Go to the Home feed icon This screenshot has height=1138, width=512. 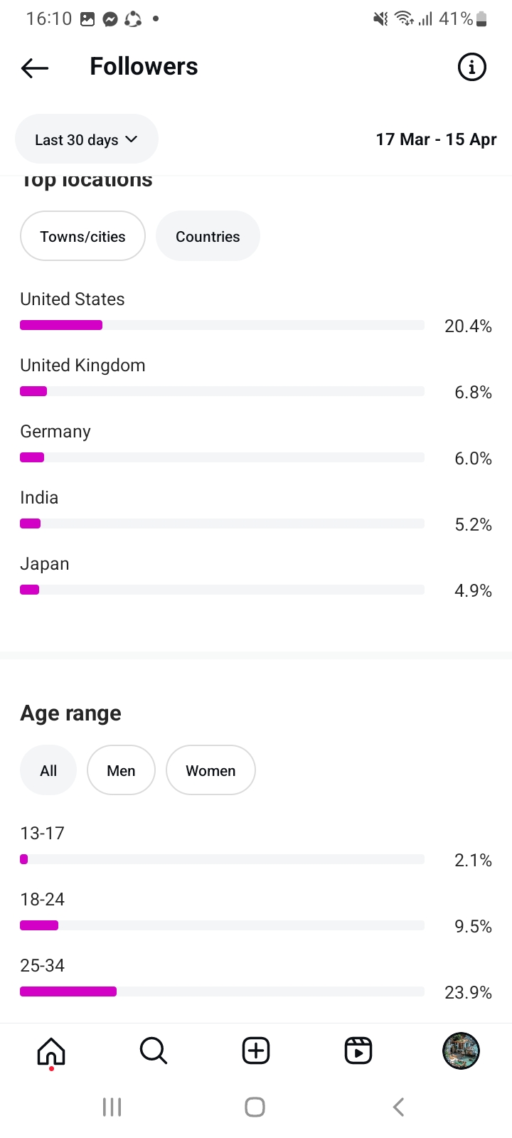(x=51, y=1051)
